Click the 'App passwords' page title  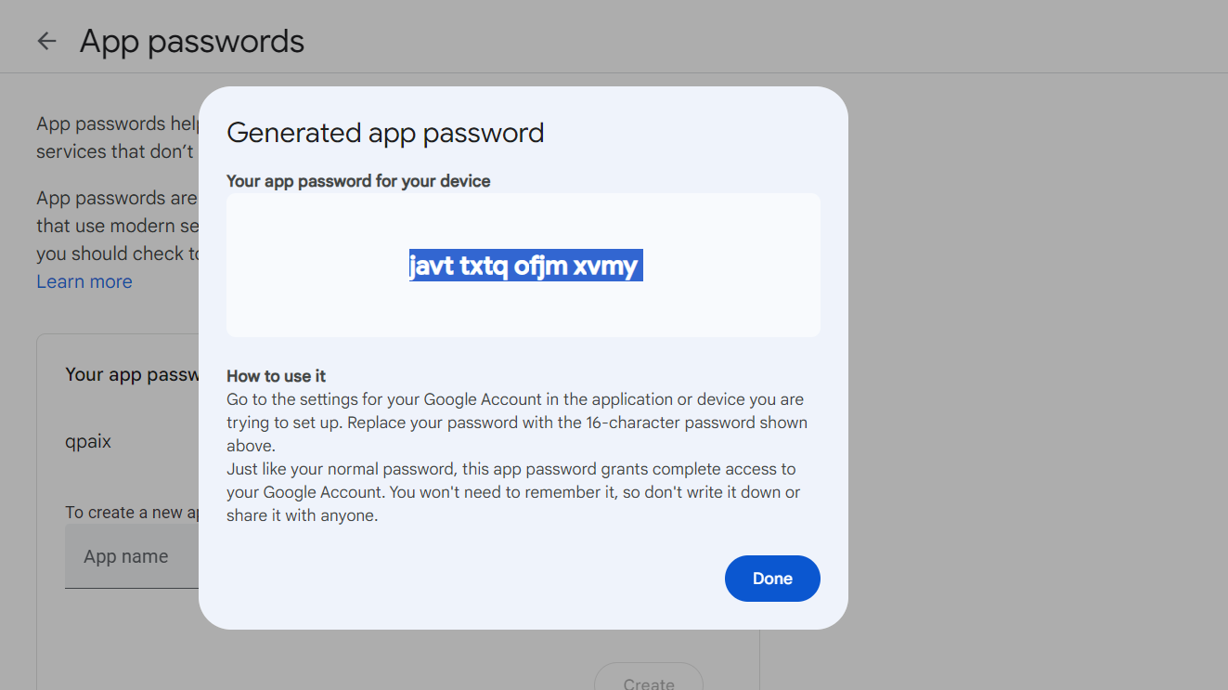coord(192,41)
